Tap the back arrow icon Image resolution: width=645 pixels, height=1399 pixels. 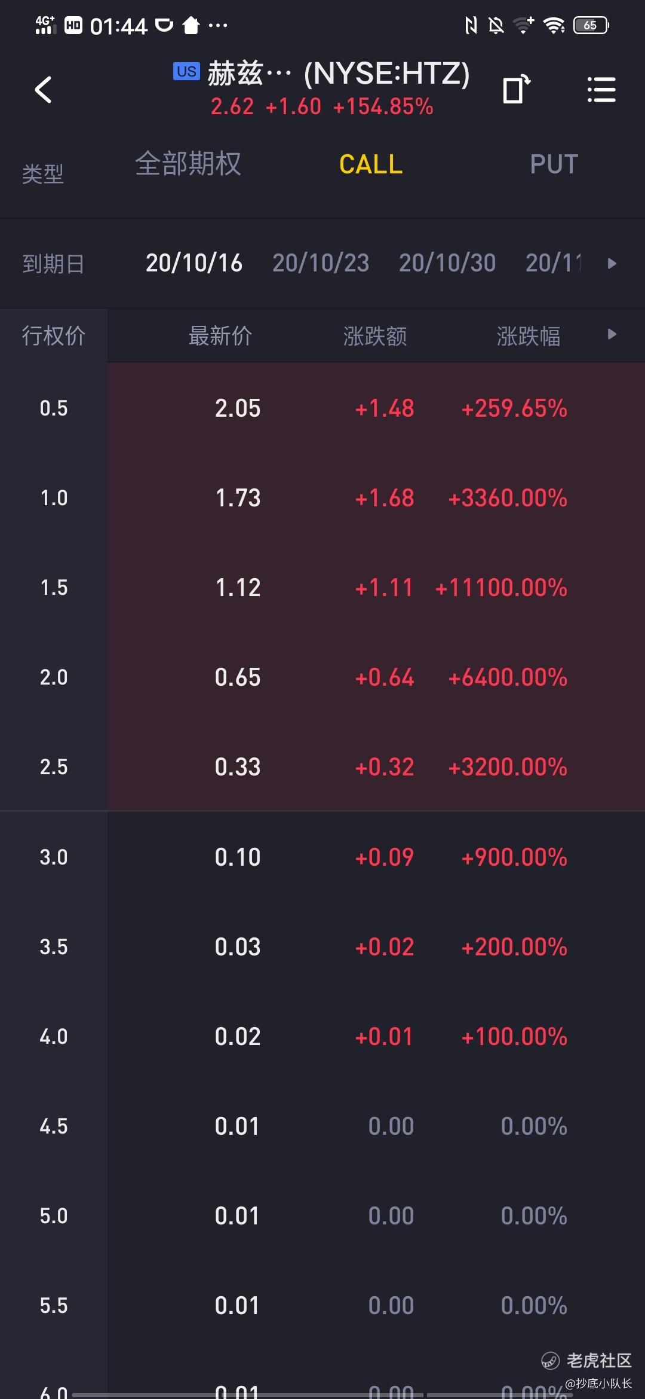[43, 90]
